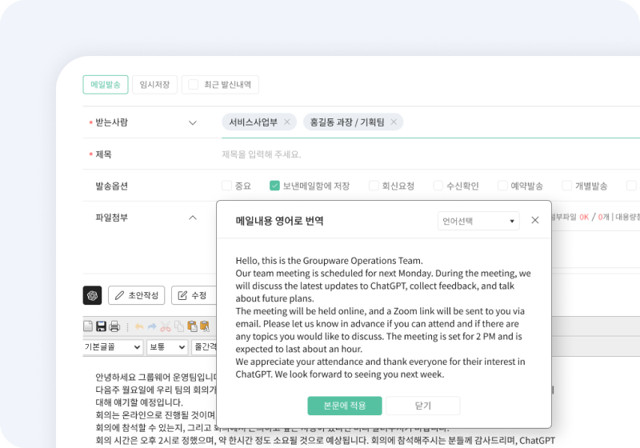Enable the 개별발송 checkbox
Screen dimensions: 640x448
(x=567, y=186)
